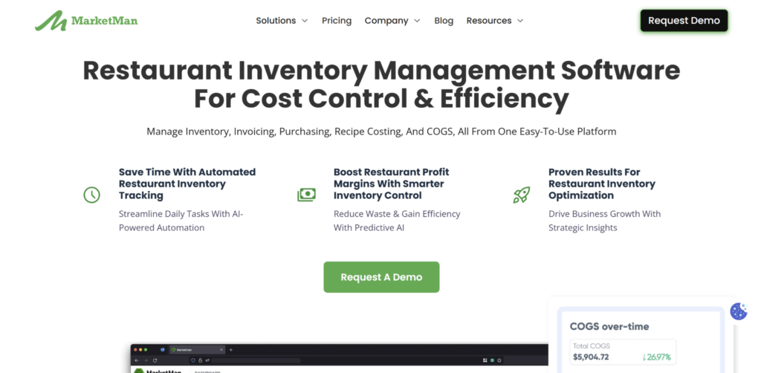Click 'Streamline Daily Tasks With AI-Powered Automation' text

pos(181,221)
